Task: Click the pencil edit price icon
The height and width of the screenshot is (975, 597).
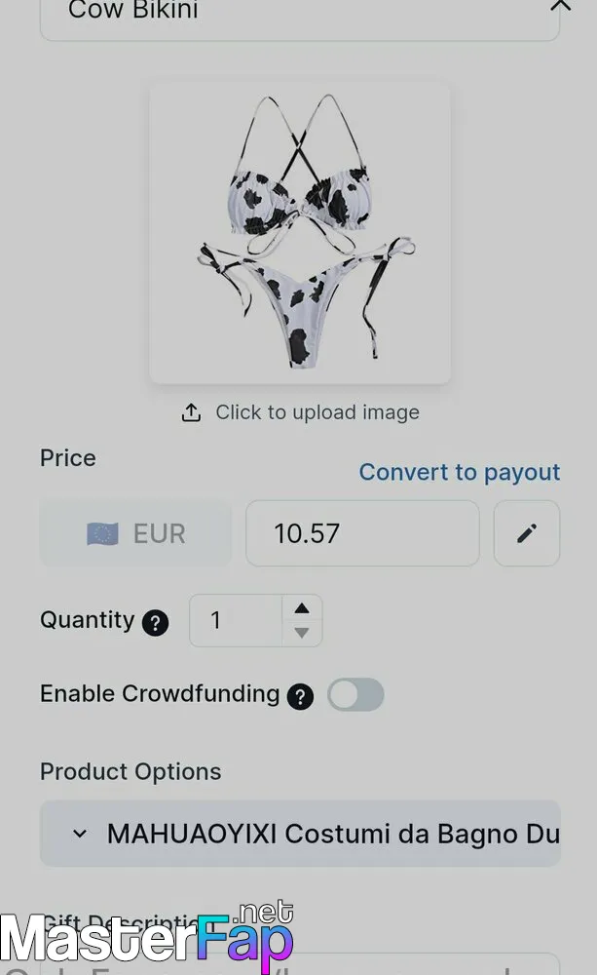Action: tap(527, 533)
